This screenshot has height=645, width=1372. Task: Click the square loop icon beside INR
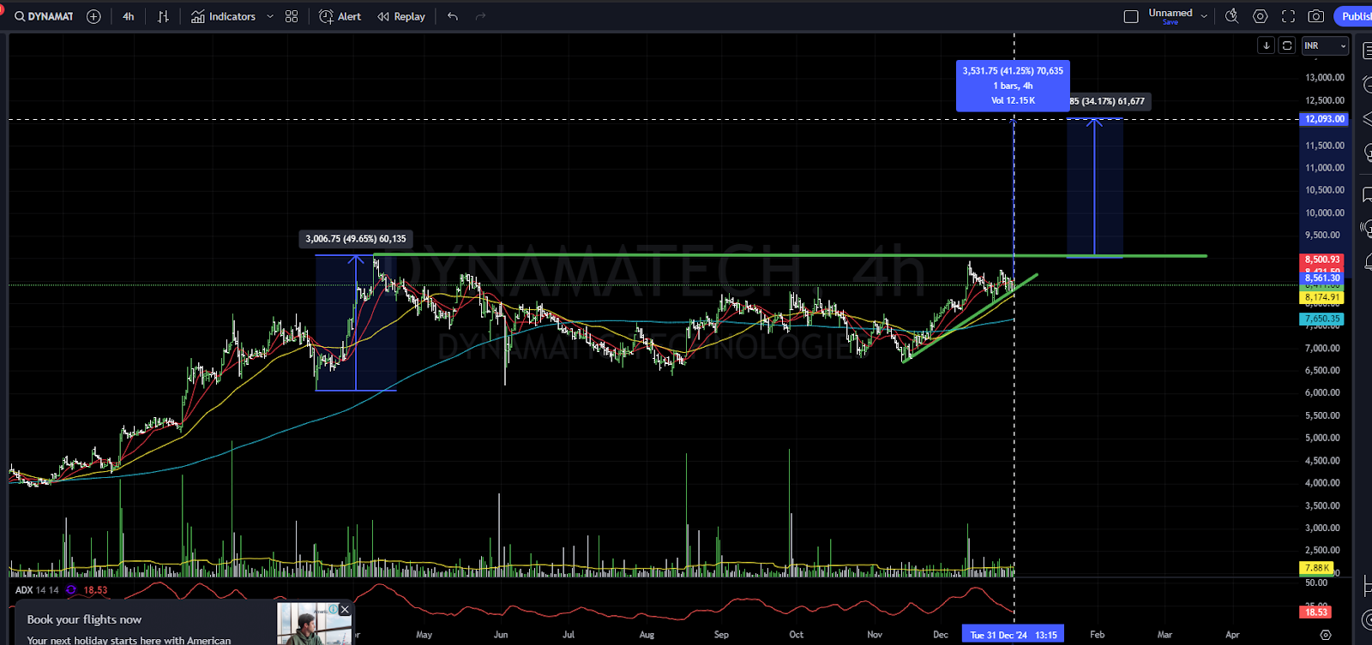tap(1286, 45)
